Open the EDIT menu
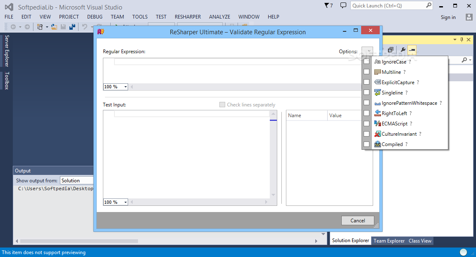This screenshot has height=257, width=476. tap(26, 17)
